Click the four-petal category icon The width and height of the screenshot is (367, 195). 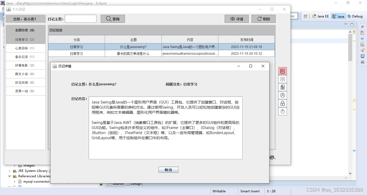282,79
